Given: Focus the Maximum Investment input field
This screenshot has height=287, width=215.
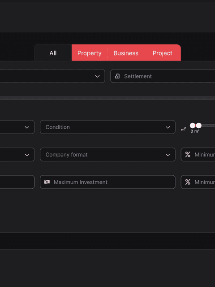Looking at the screenshot, I should pos(107,182).
